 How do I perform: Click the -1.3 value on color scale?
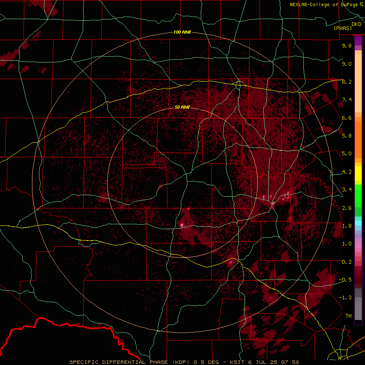pyautogui.click(x=345, y=298)
